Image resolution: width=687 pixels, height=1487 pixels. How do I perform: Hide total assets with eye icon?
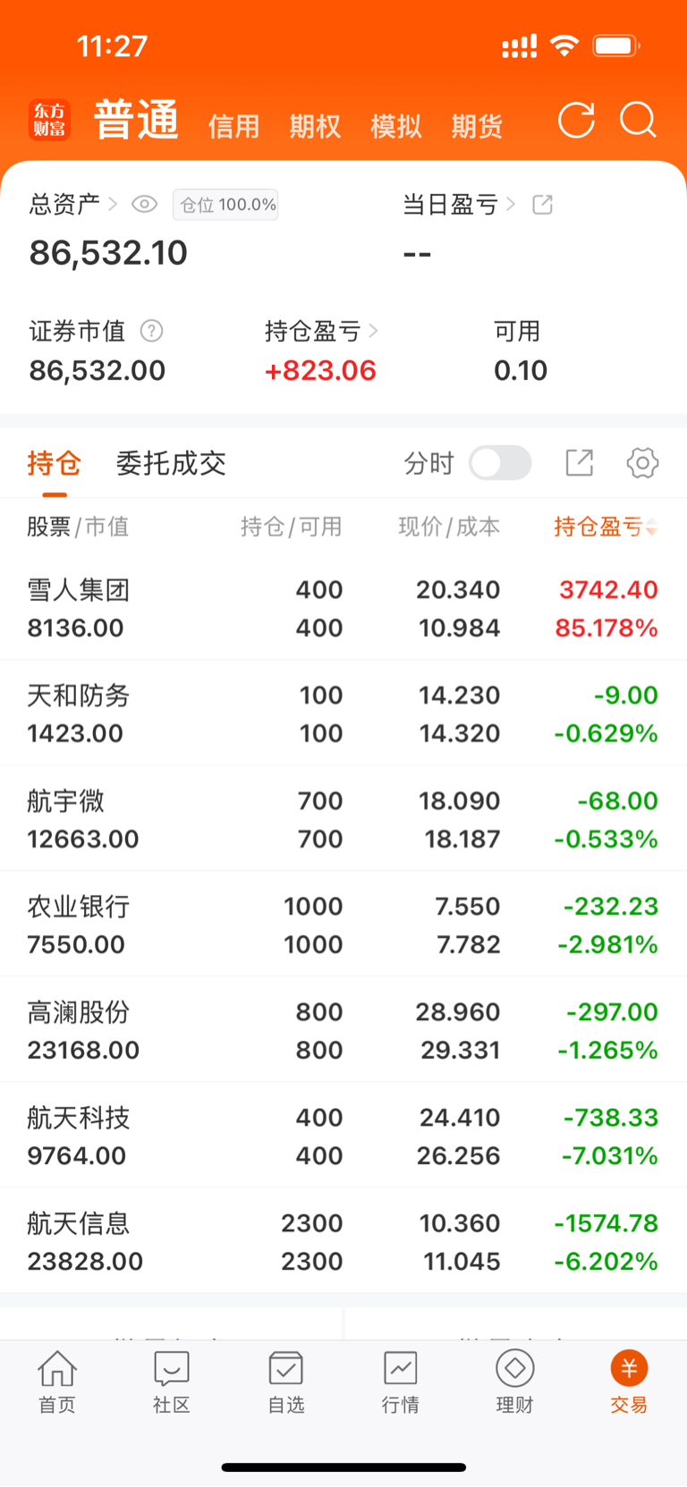(144, 205)
